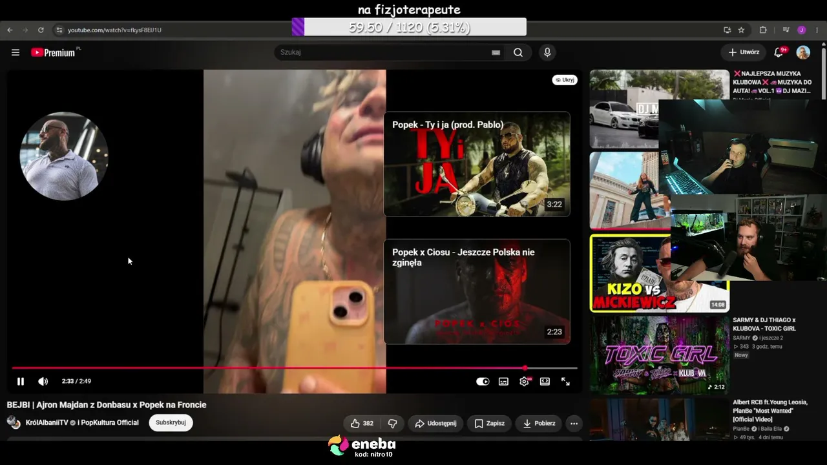Open the browser extensions puzzle icon
The image size is (827, 465).
click(x=763, y=30)
